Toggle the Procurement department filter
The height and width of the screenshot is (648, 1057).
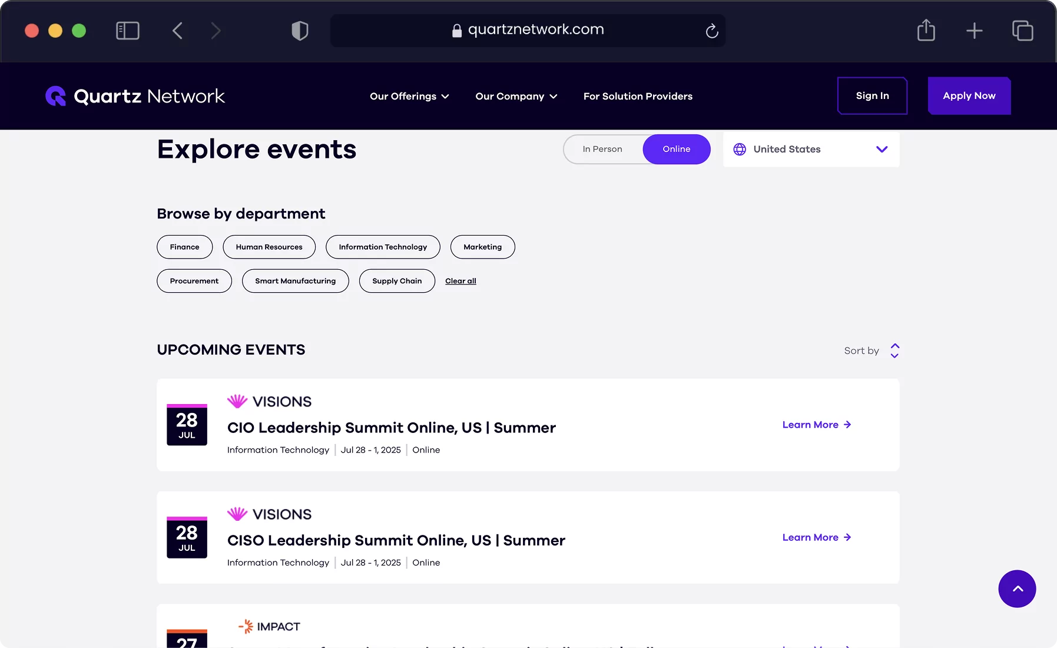[194, 281]
